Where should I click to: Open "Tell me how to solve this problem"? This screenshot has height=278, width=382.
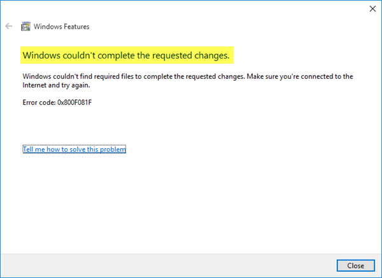click(x=74, y=149)
